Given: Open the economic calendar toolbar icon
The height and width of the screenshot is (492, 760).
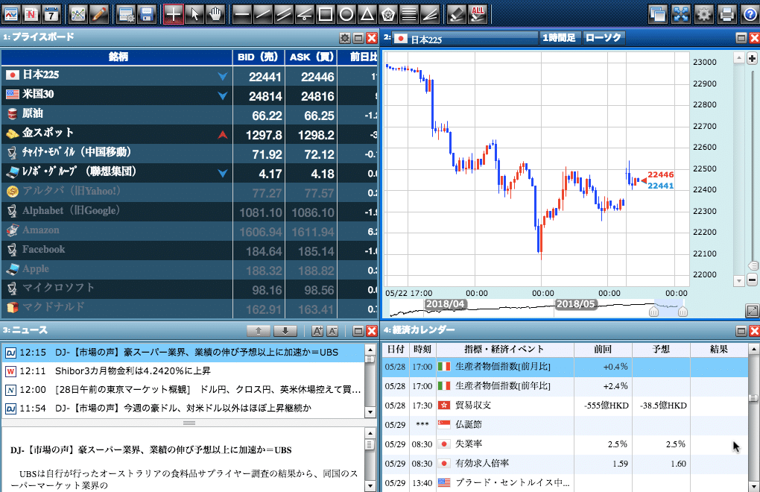Looking at the screenshot, I should click(51, 13).
